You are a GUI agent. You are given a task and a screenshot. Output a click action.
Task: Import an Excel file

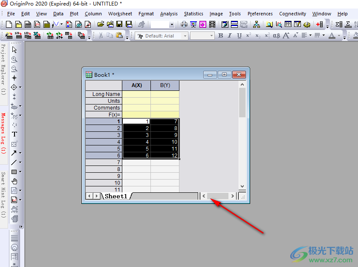pyautogui.click(x=37, y=36)
